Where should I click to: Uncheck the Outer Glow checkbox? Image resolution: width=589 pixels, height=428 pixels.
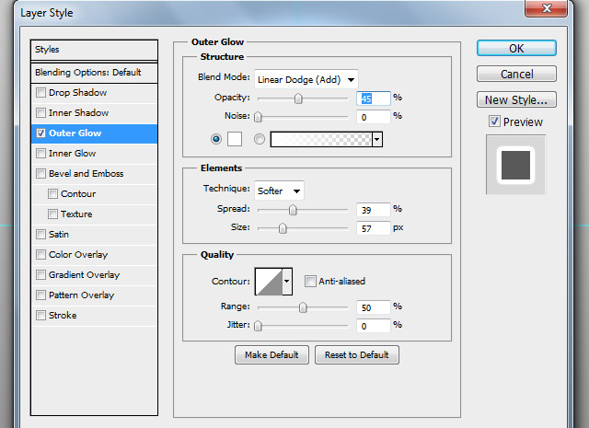pyautogui.click(x=40, y=133)
